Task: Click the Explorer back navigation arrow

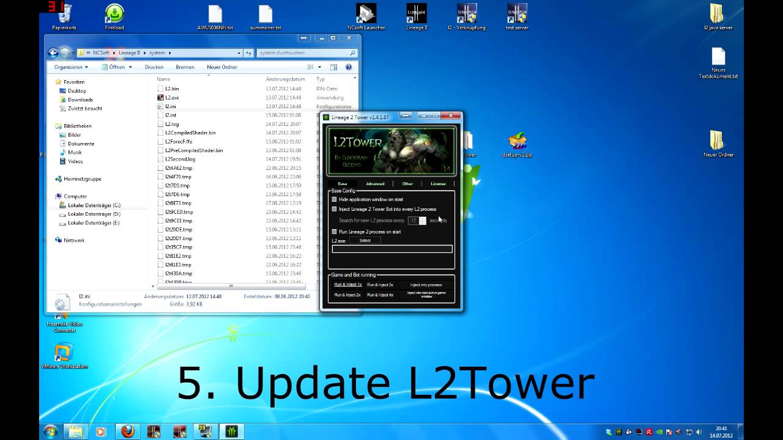Action: point(53,53)
